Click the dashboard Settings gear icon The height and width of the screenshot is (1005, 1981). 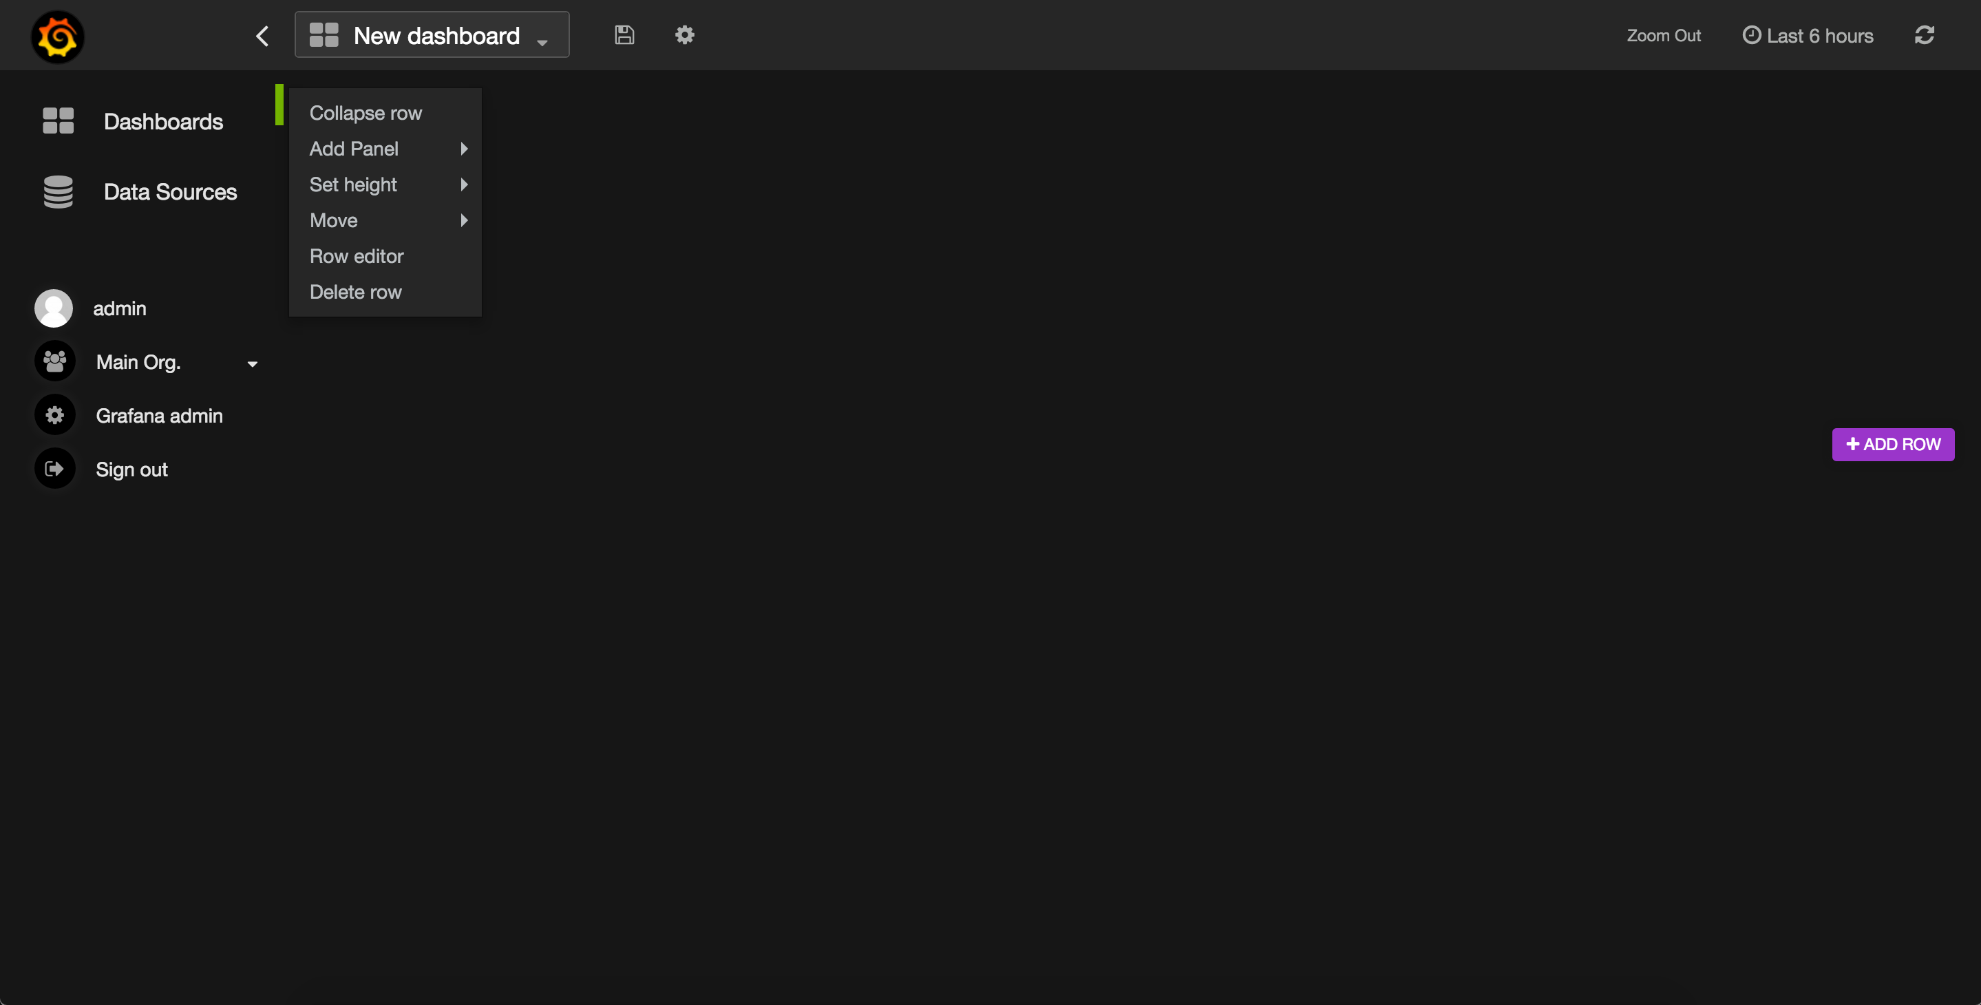coord(686,34)
